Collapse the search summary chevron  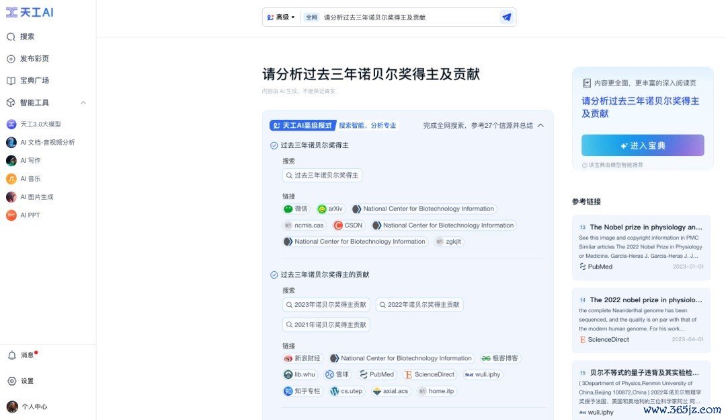(540, 125)
